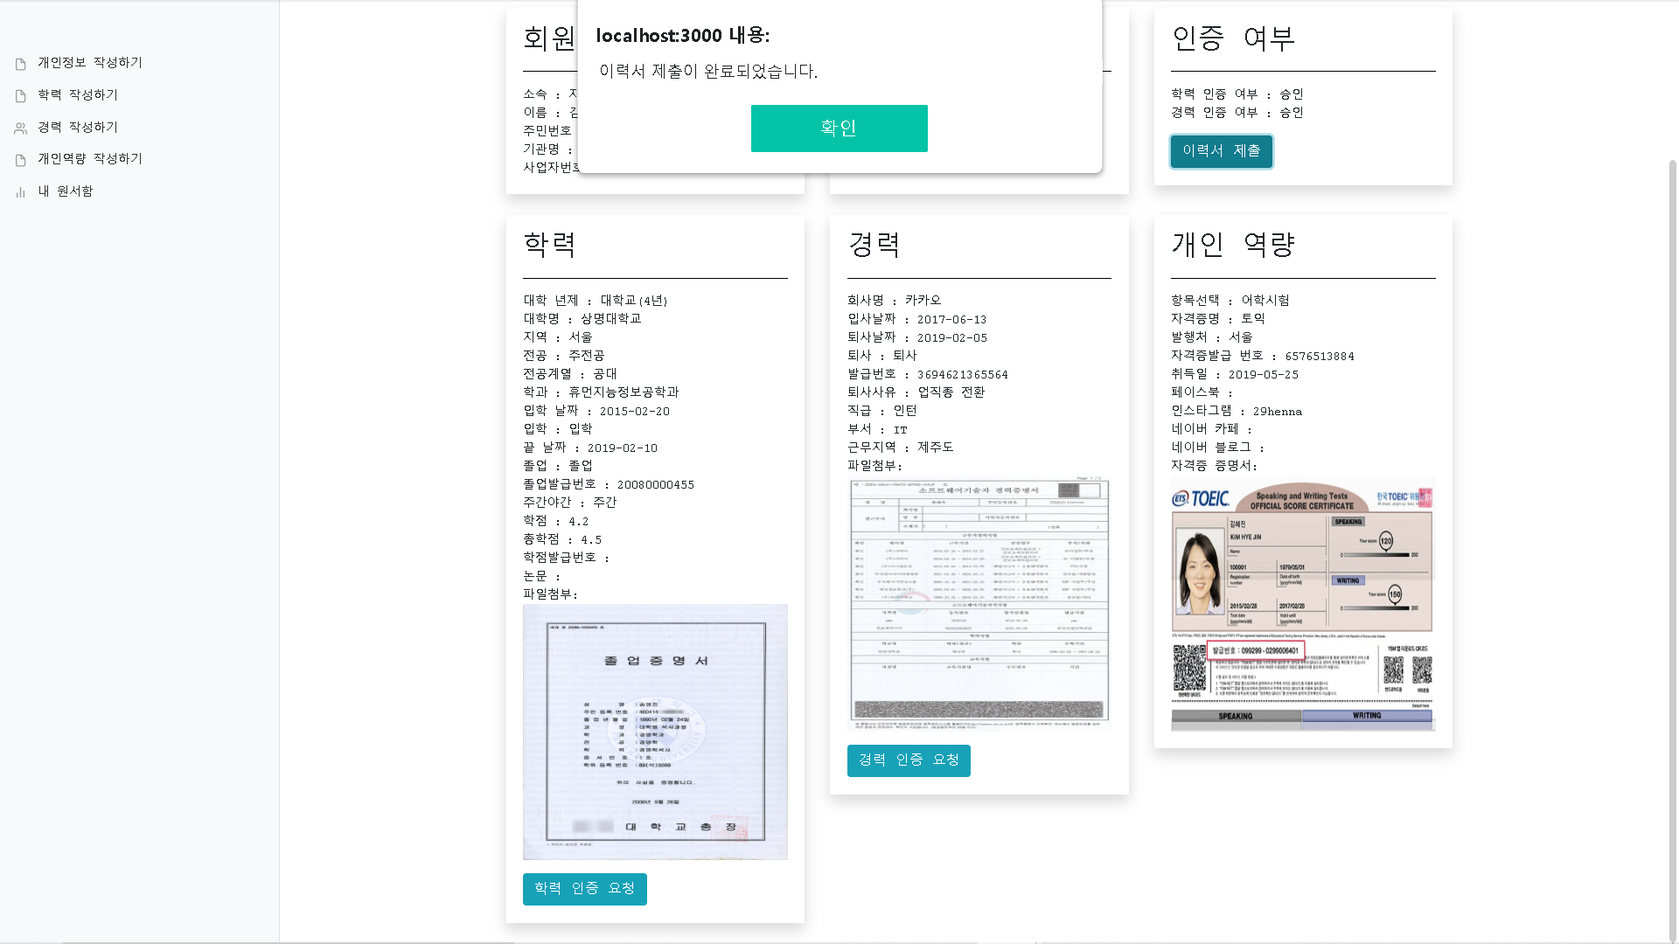
Task: Open the 개인정보 작성하기 menu
Action: [89, 63]
